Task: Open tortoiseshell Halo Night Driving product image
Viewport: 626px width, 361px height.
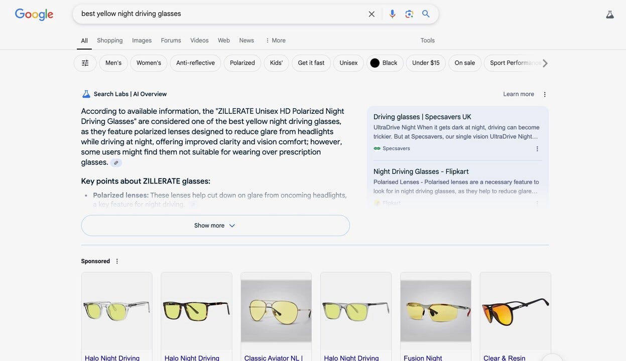Action: point(196,311)
